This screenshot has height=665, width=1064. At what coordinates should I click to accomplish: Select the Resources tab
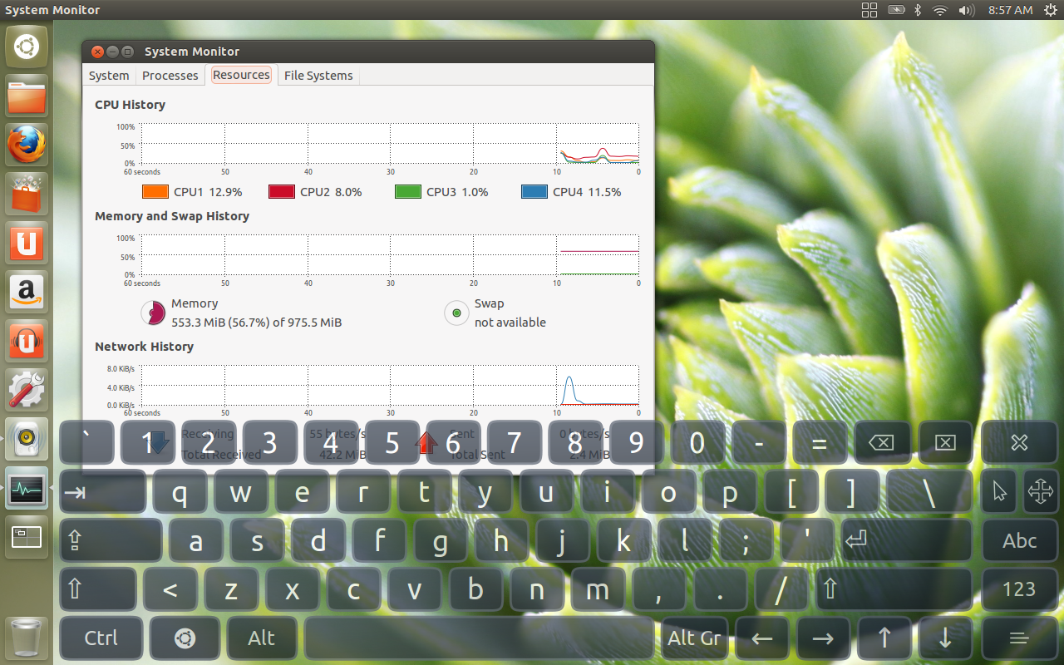pyautogui.click(x=241, y=75)
